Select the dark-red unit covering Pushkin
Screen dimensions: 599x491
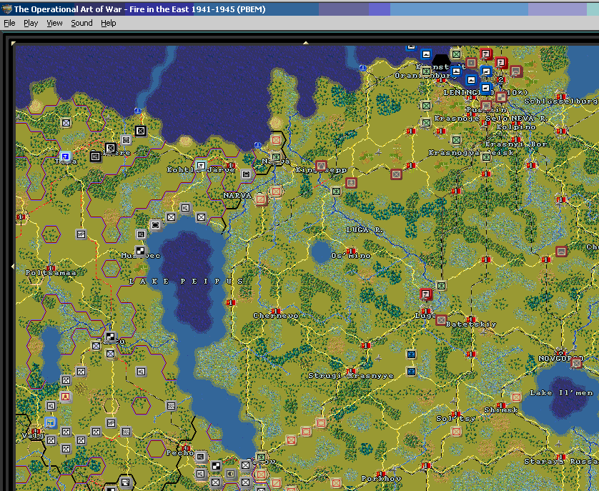[x=486, y=106]
